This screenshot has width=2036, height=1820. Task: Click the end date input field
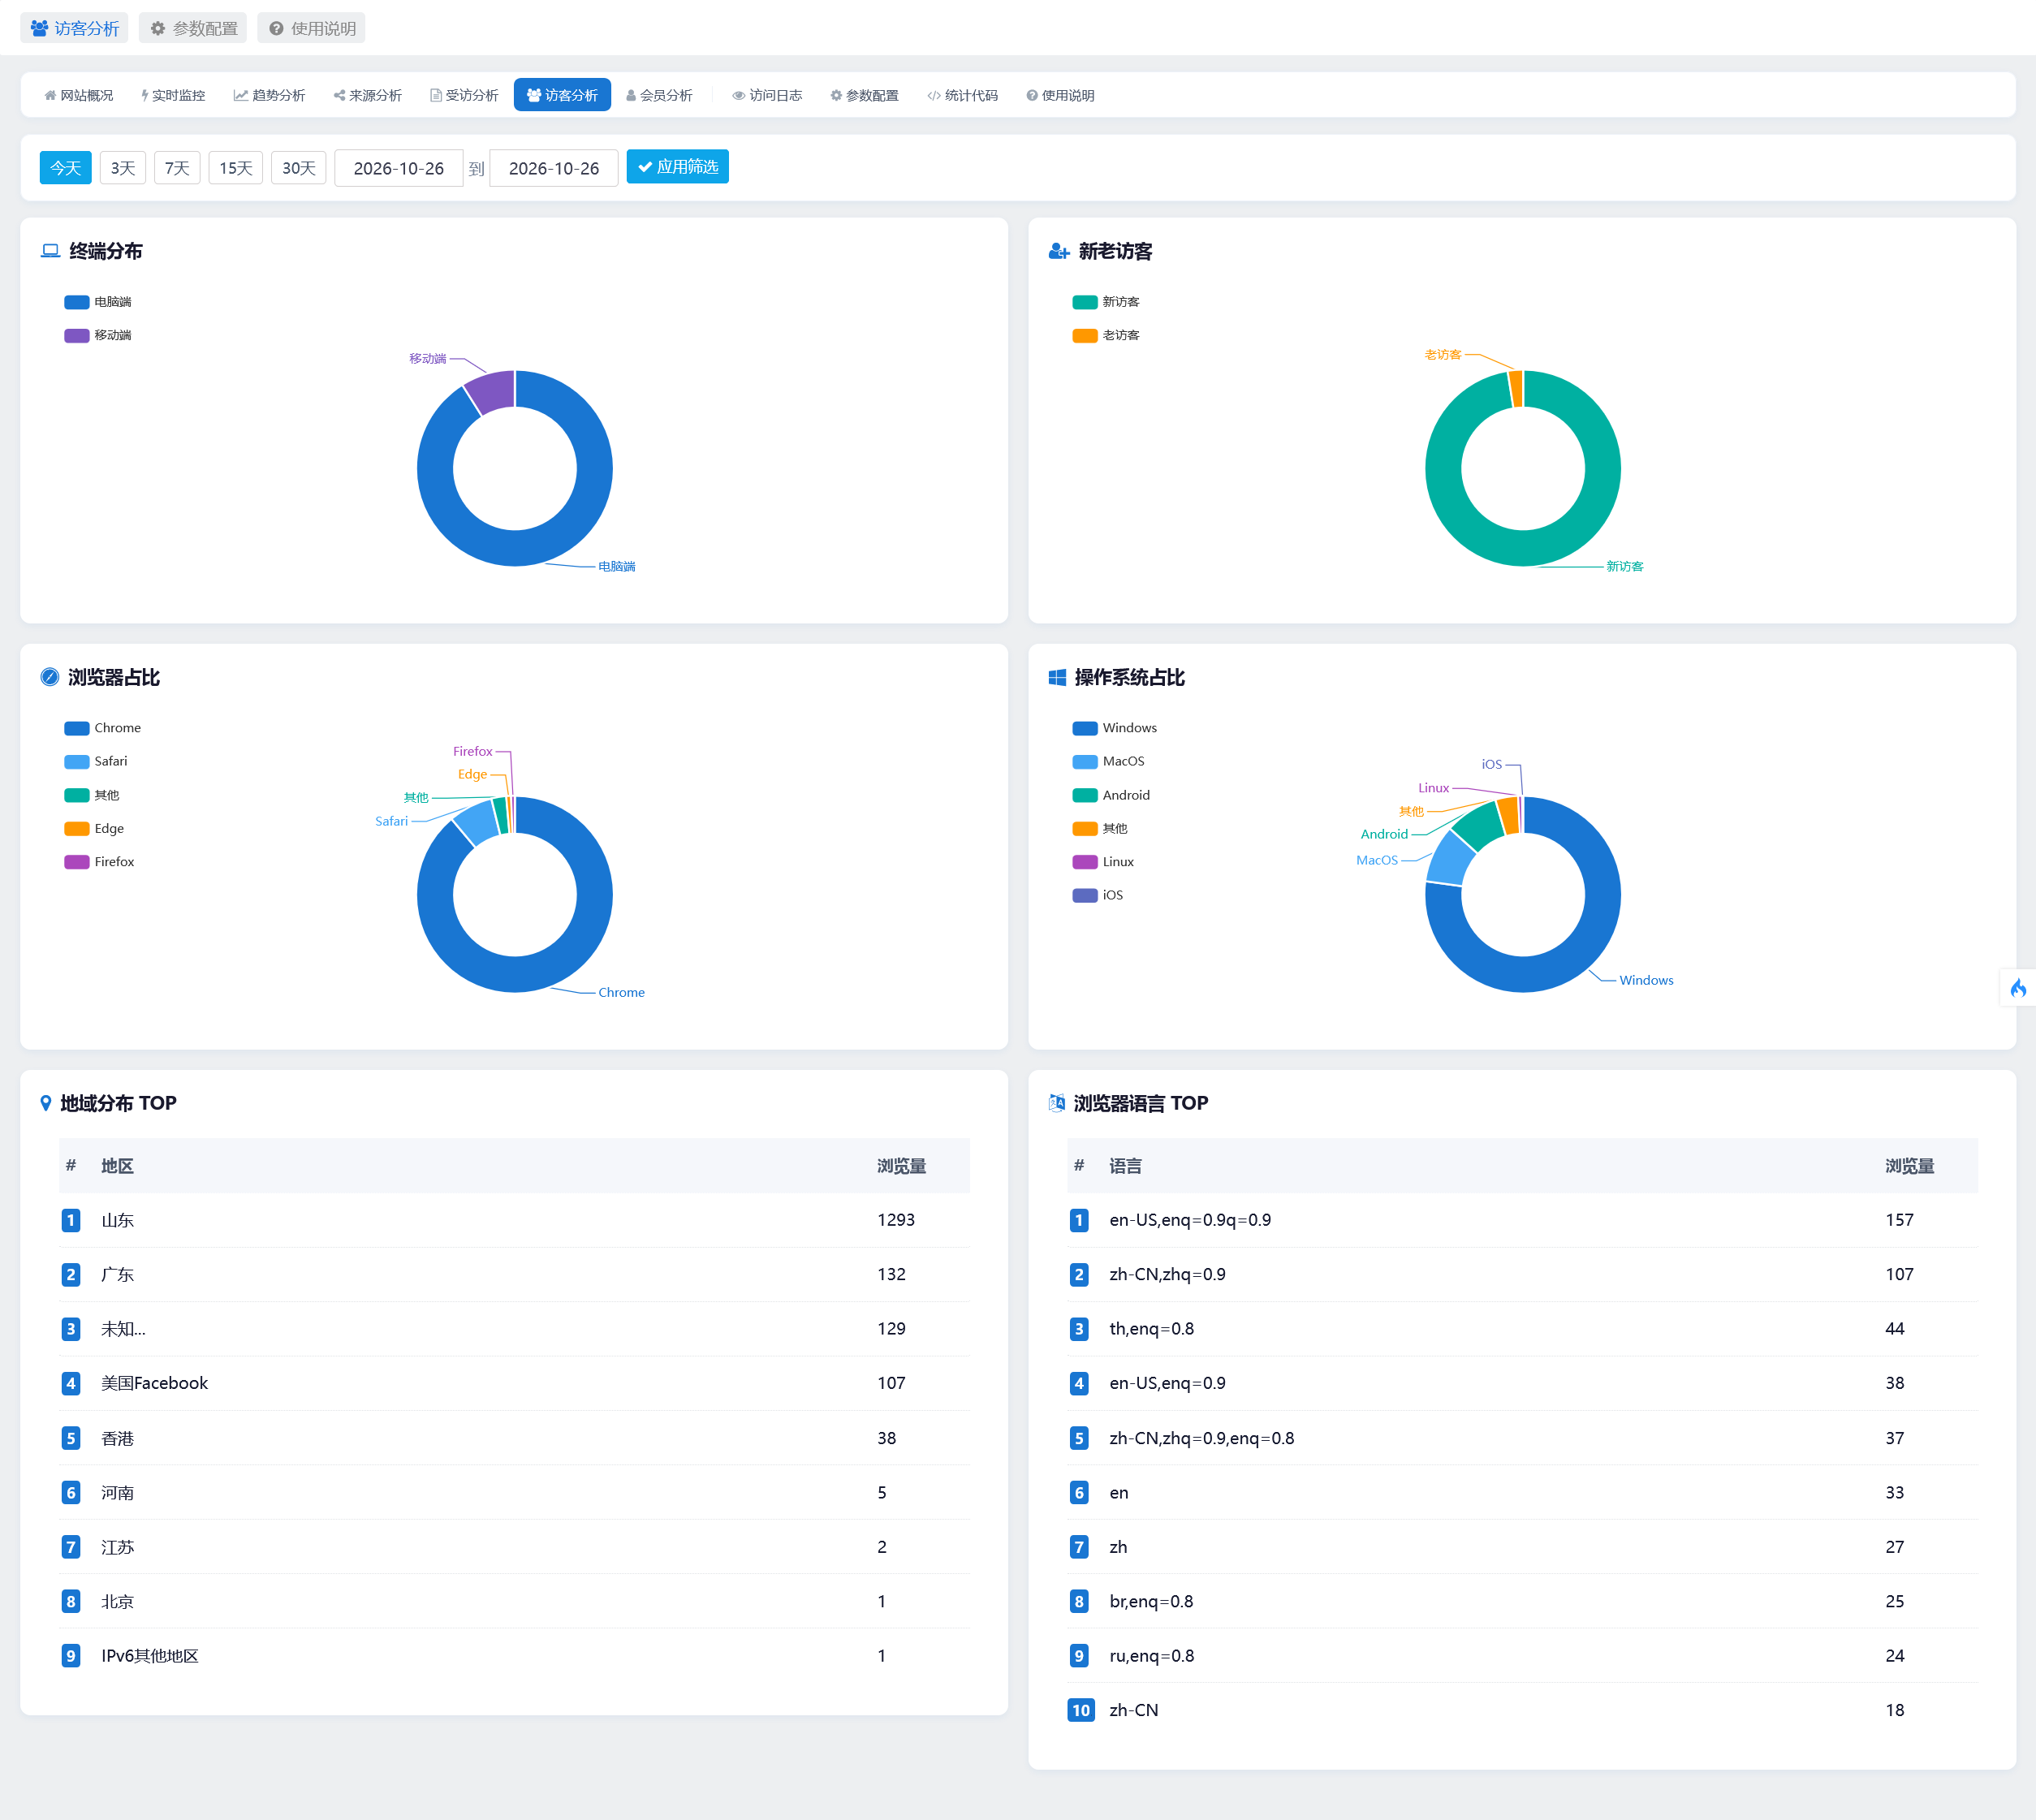tap(554, 168)
